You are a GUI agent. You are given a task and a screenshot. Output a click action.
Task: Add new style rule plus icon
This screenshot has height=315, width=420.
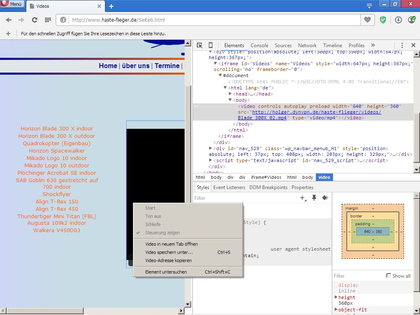pos(303,198)
